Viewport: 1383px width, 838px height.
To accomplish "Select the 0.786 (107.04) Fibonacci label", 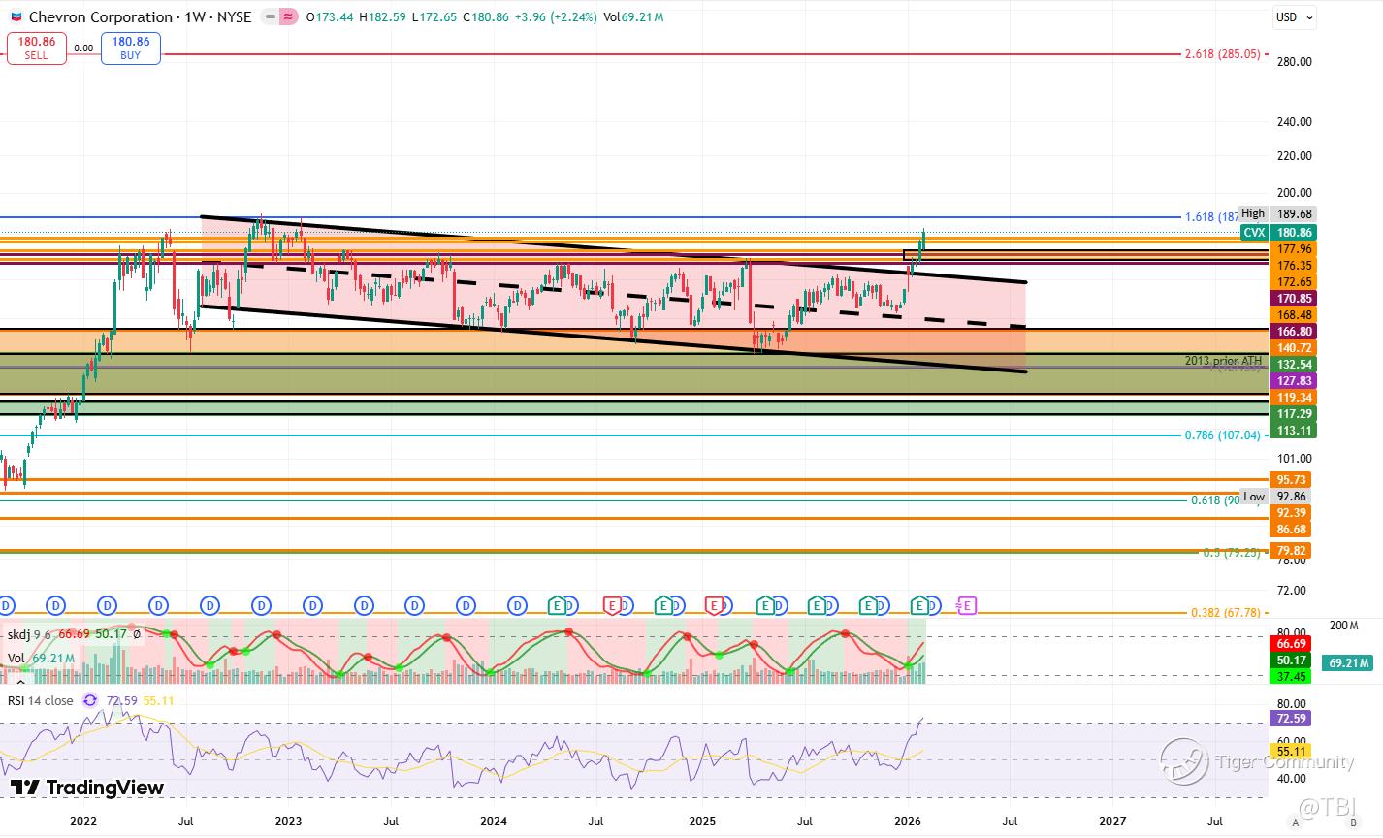I will (x=1223, y=435).
